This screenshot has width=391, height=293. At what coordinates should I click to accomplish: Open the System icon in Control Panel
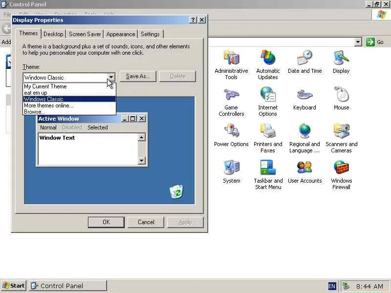pyautogui.click(x=231, y=172)
